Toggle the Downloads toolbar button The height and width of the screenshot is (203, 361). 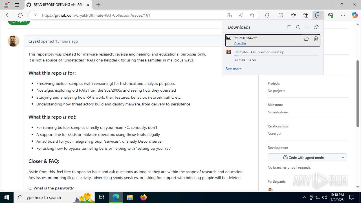coord(318,15)
